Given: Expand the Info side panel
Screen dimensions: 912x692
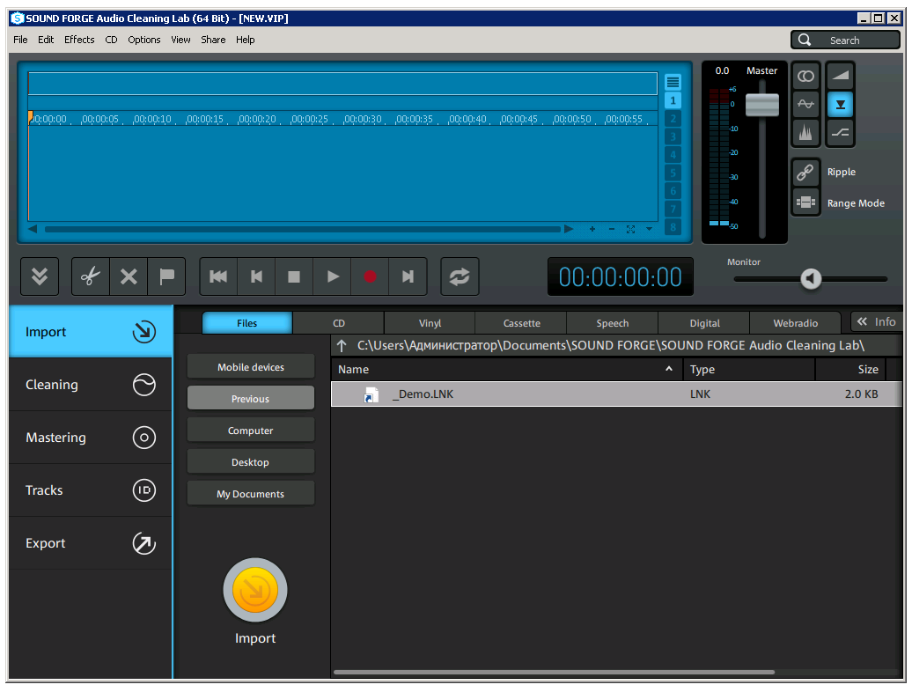Looking at the screenshot, I should (875, 322).
